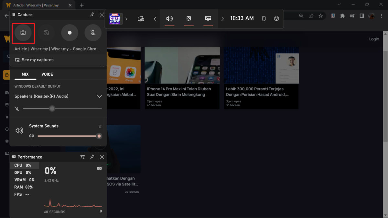Show previous Game Bar widgets with left chevron

tap(155, 19)
